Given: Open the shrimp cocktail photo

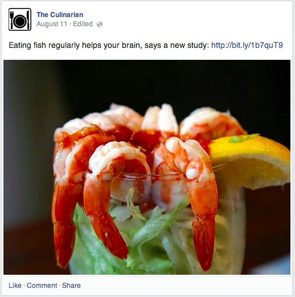Looking at the screenshot, I should [x=147, y=167].
